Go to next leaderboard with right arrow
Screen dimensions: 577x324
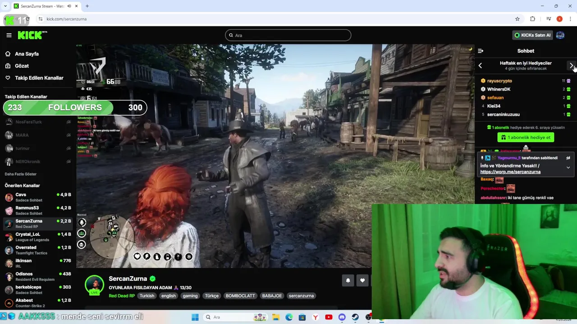[x=572, y=66]
